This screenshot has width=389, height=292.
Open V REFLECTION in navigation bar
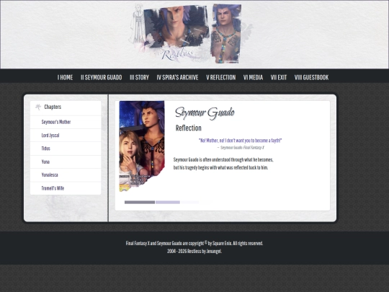(221, 77)
